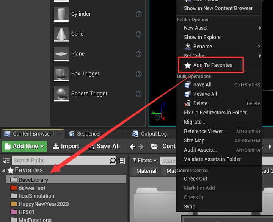
Task: Open help for Cone
Action: click(x=139, y=34)
